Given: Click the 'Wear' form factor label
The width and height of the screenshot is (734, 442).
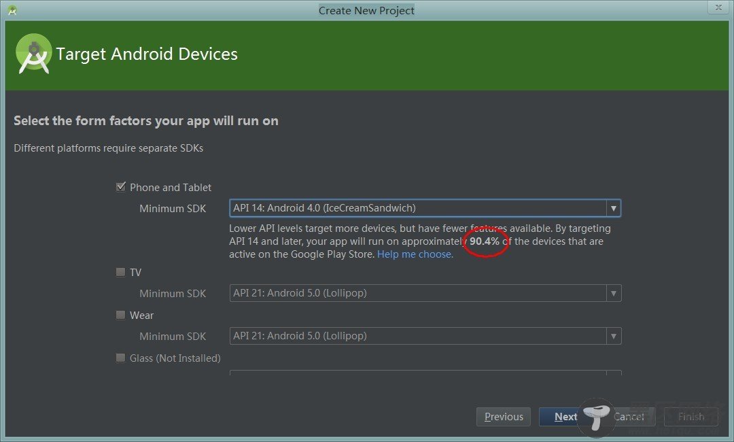Looking at the screenshot, I should click(141, 315).
